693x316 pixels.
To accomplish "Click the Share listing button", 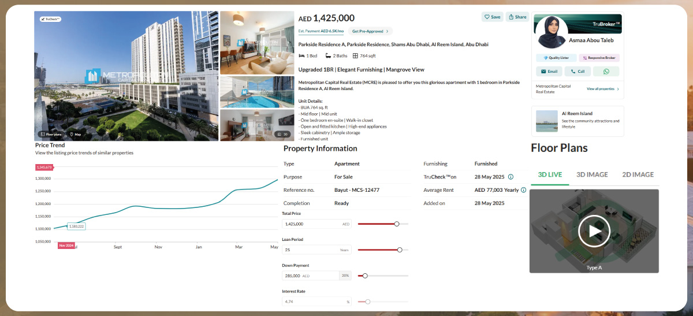I will click(x=517, y=17).
